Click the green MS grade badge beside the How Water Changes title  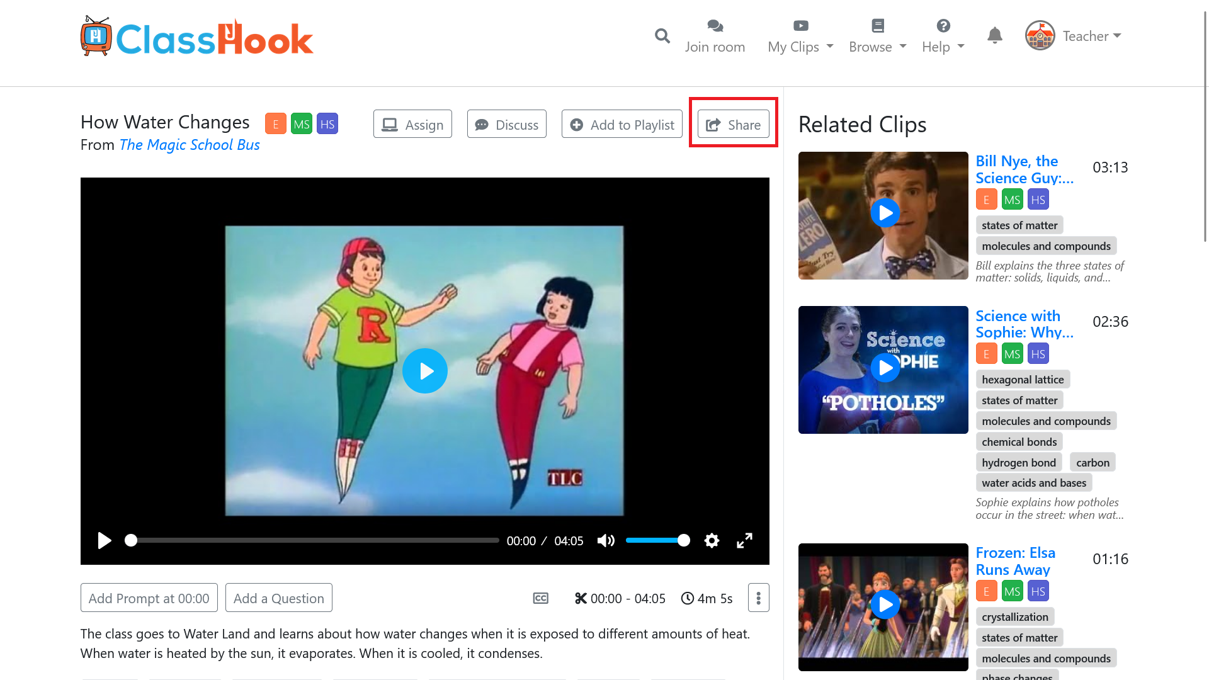click(x=302, y=124)
